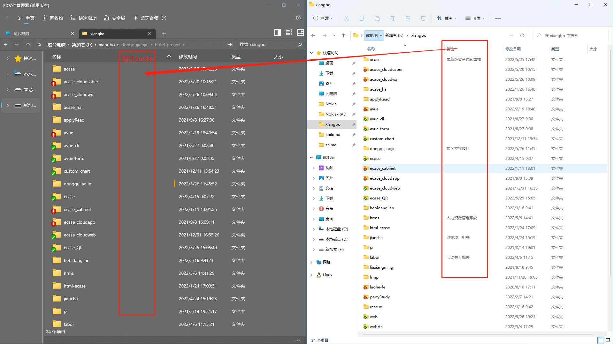Sort by 备注 column in Explorer
This screenshot has width=613, height=344.
click(x=450, y=49)
